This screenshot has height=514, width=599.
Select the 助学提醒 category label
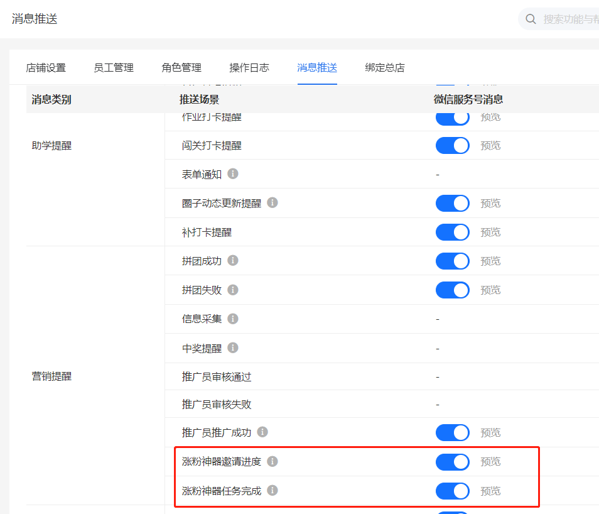51,145
